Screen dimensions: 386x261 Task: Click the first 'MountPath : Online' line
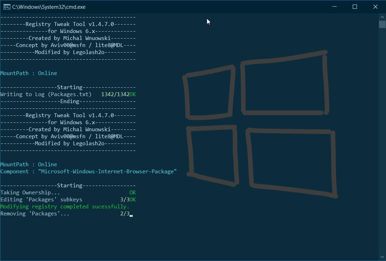pos(29,73)
